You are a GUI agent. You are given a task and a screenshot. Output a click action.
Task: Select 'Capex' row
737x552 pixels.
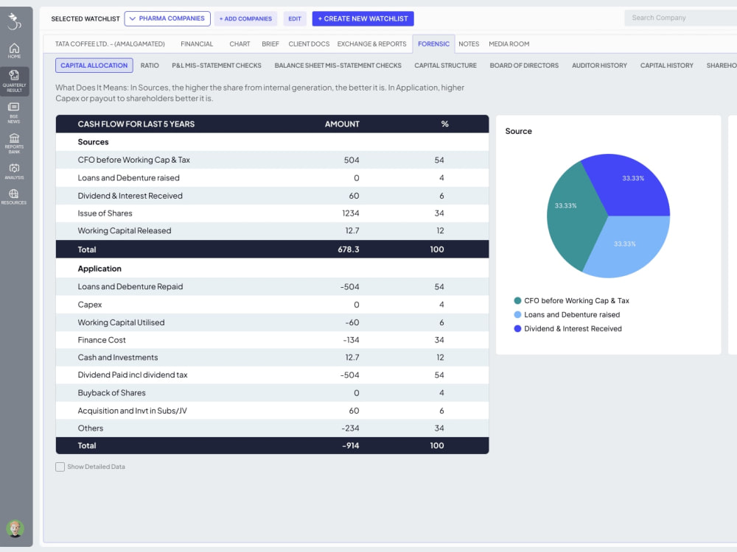coord(272,305)
